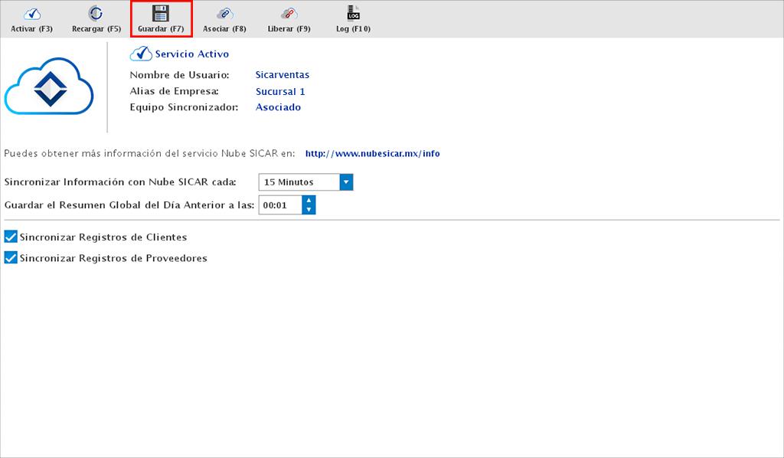Image resolution: width=784 pixels, height=458 pixels.
Task: Click the Sucursal 1 company alias value
Action: pyautogui.click(x=280, y=92)
